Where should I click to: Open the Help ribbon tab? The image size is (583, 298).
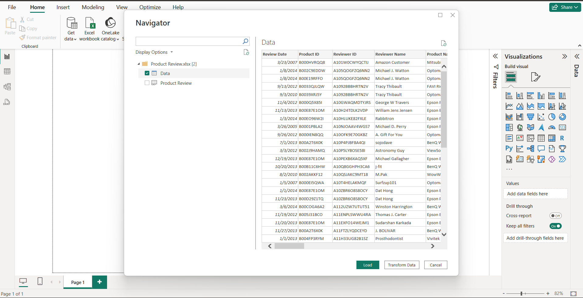[178, 7]
